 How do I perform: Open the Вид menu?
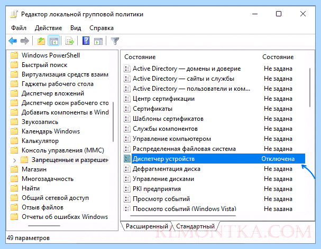(76, 28)
